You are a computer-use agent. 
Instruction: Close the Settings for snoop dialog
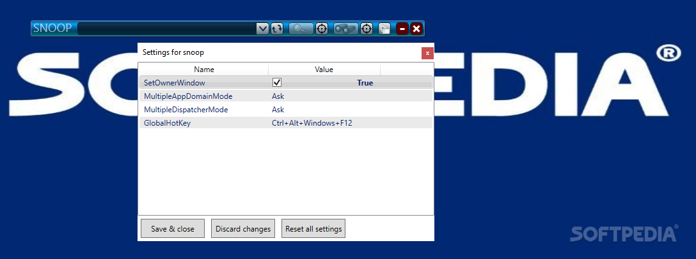click(427, 53)
